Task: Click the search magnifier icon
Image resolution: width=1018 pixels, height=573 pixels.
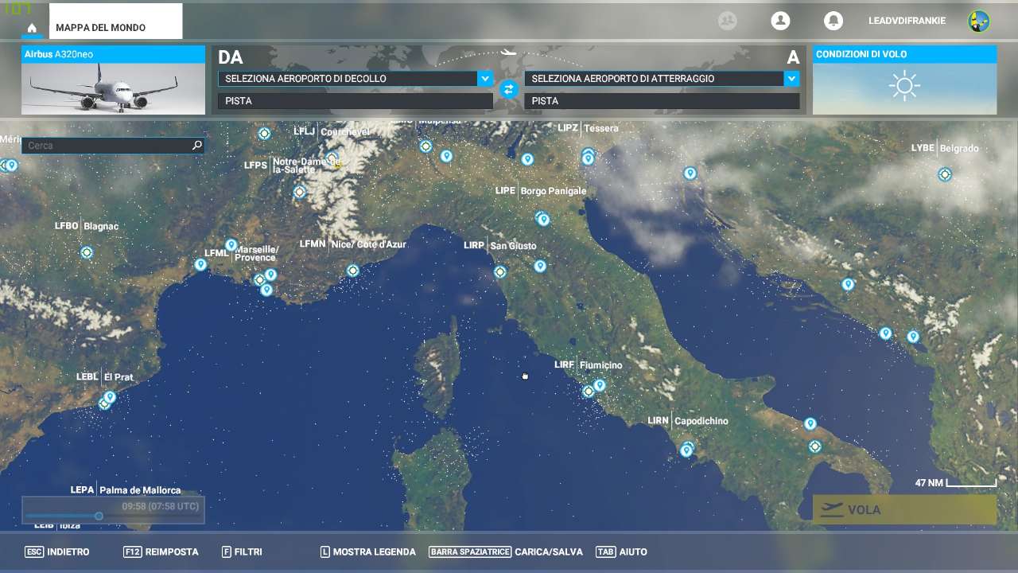Action: (197, 146)
